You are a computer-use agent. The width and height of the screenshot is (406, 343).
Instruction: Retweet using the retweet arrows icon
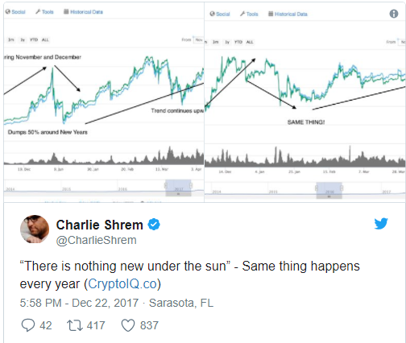tap(75, 325)
